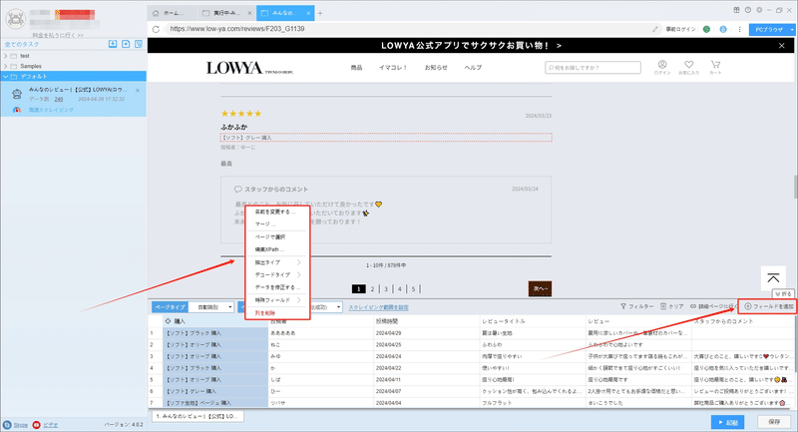Click the add-tab plus icon
The height and width of the screenshot is (432, 798).
[x=320, y=13]
